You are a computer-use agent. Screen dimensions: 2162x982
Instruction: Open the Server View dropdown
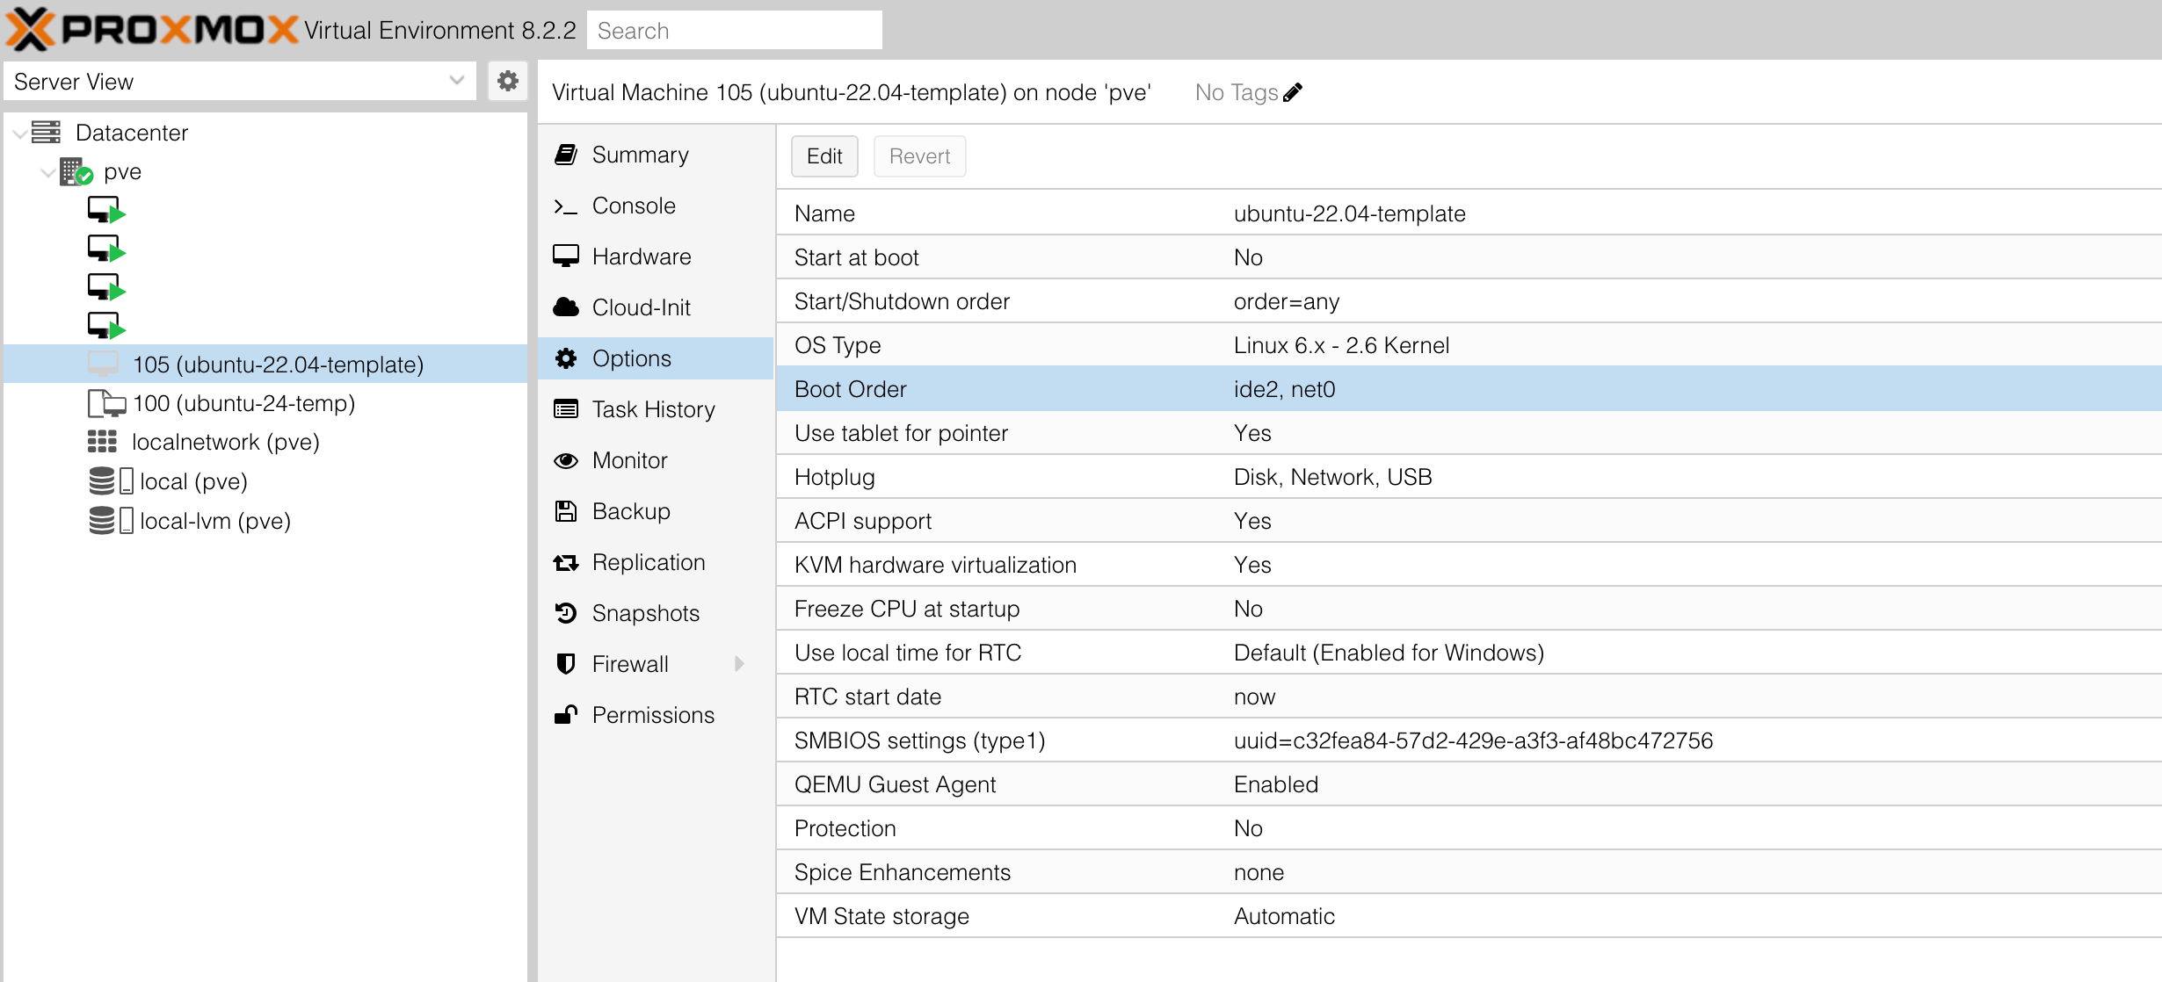pos(239,82)
